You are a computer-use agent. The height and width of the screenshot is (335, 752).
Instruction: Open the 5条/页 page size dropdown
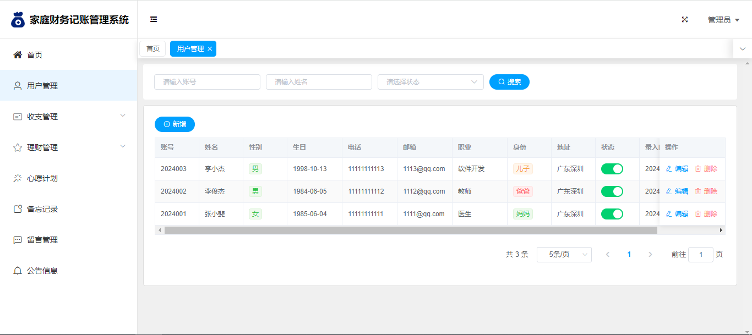tap(564, 255)
